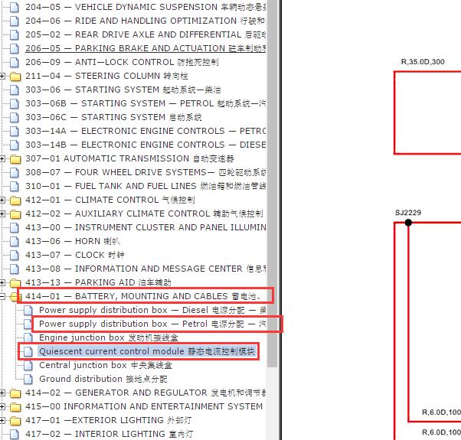This screenshot has height=440, width=461.
Task: Open 303-06 Starting System diesel entry
Action: 123,90
